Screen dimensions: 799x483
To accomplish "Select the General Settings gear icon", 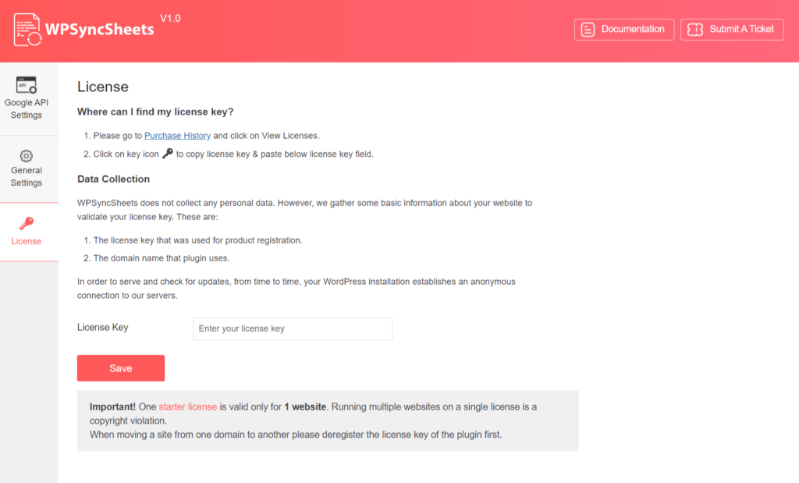I will (x=27, y=156).
